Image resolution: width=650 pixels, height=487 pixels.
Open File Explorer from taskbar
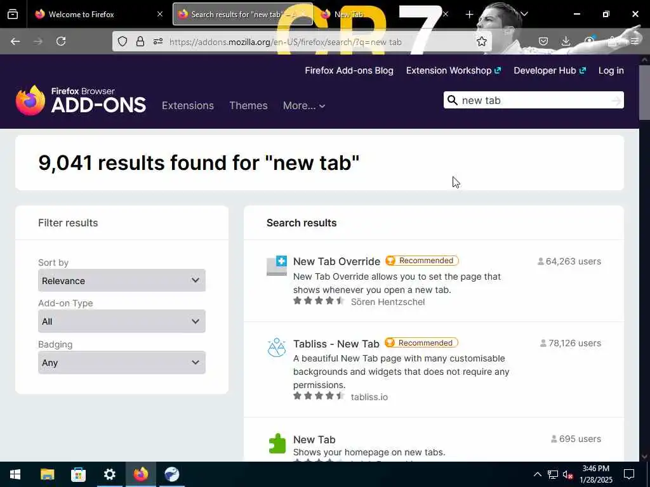[47, 474]
